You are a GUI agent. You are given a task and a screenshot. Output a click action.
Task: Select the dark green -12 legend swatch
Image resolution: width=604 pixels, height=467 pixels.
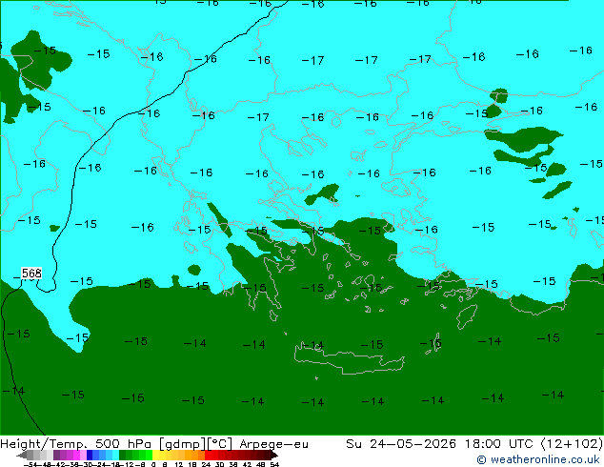click(x=123, y=455)
